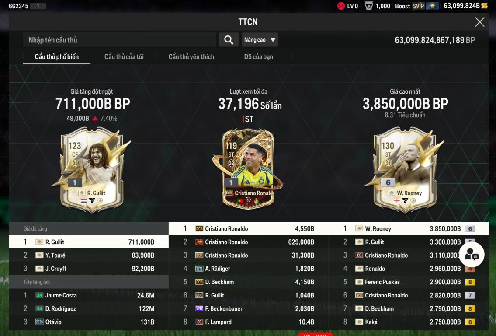Open the Cầu thủ yêu thích tab
The image size is (496, 336).
click(x=191, y=57)
